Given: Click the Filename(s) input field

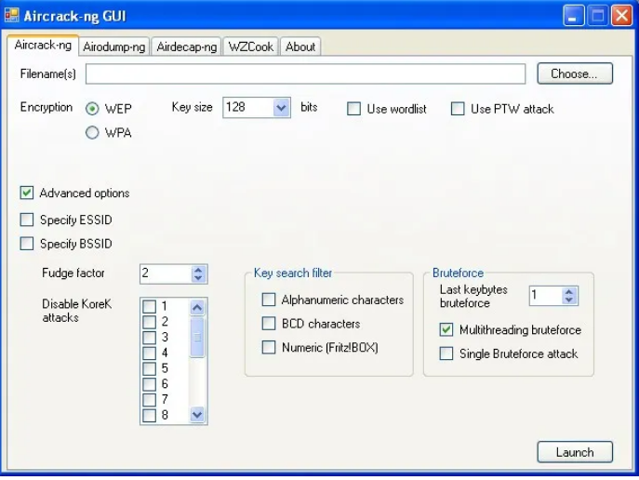Looking at the screenshot, I should 305,73.
